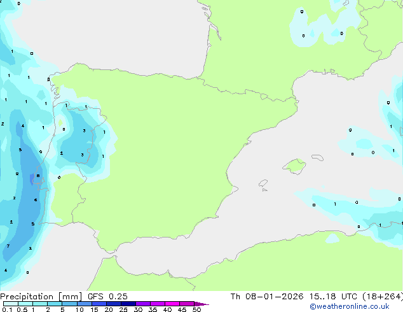403x312 pixels.
Task: Click the legend tick label '30'
Action: point(138,309)
